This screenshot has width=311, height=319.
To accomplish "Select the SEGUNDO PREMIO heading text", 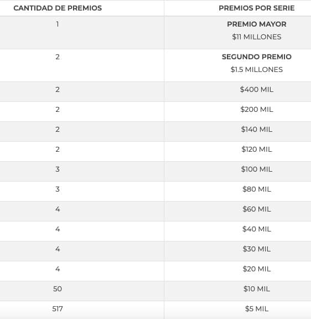I will click(257, 56).
